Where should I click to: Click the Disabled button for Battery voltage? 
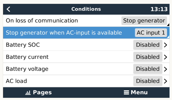click(148, 69)
